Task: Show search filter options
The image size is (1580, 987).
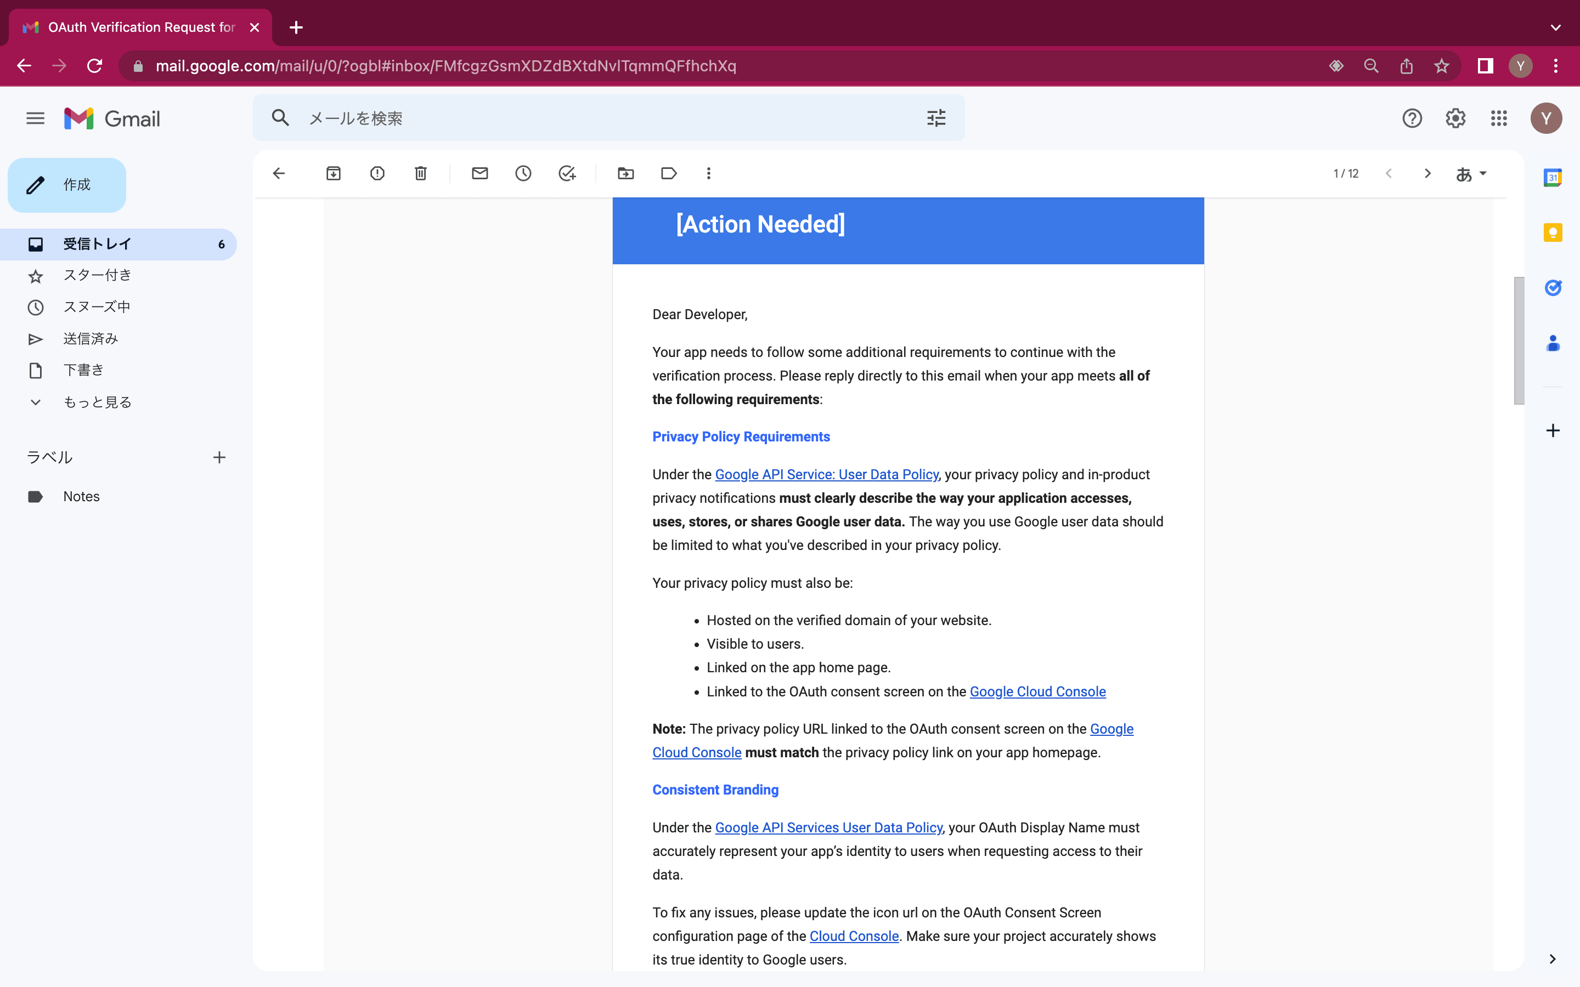Action: coord(935,118)
